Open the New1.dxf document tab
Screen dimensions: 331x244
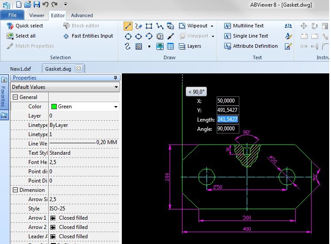[x=21, y=69]
